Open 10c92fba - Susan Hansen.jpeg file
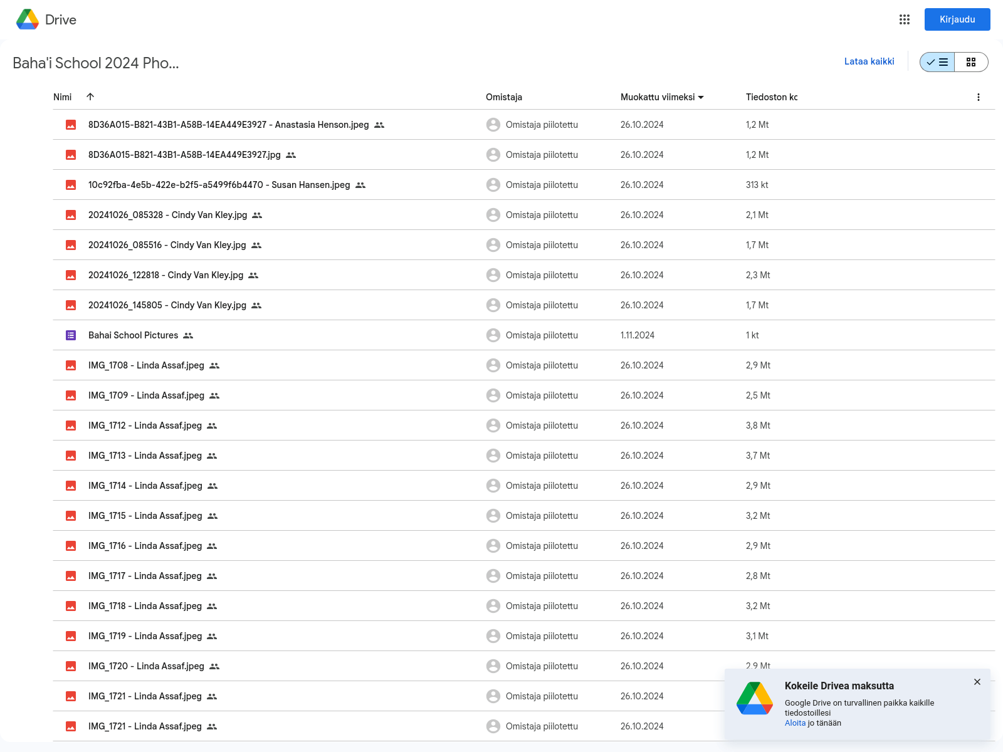 [219, 185]
